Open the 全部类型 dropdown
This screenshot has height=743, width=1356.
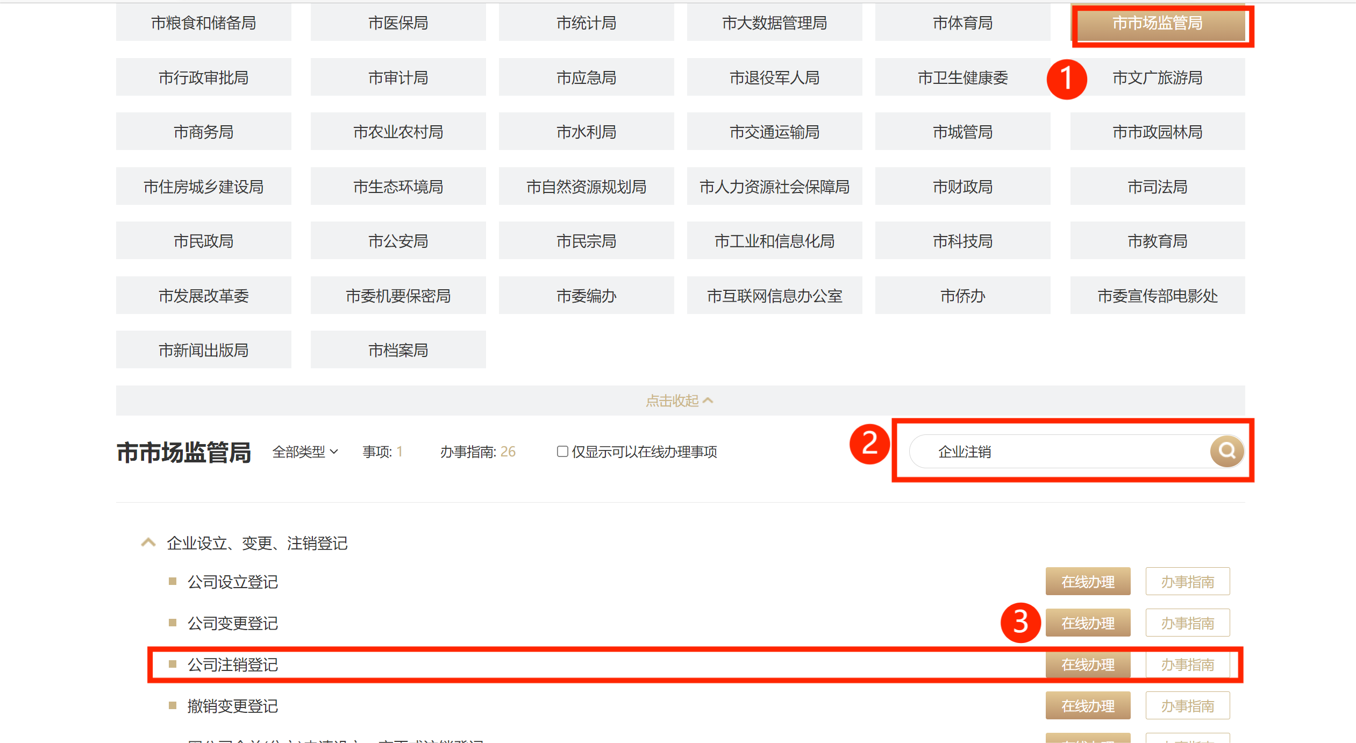coord(305,452)
